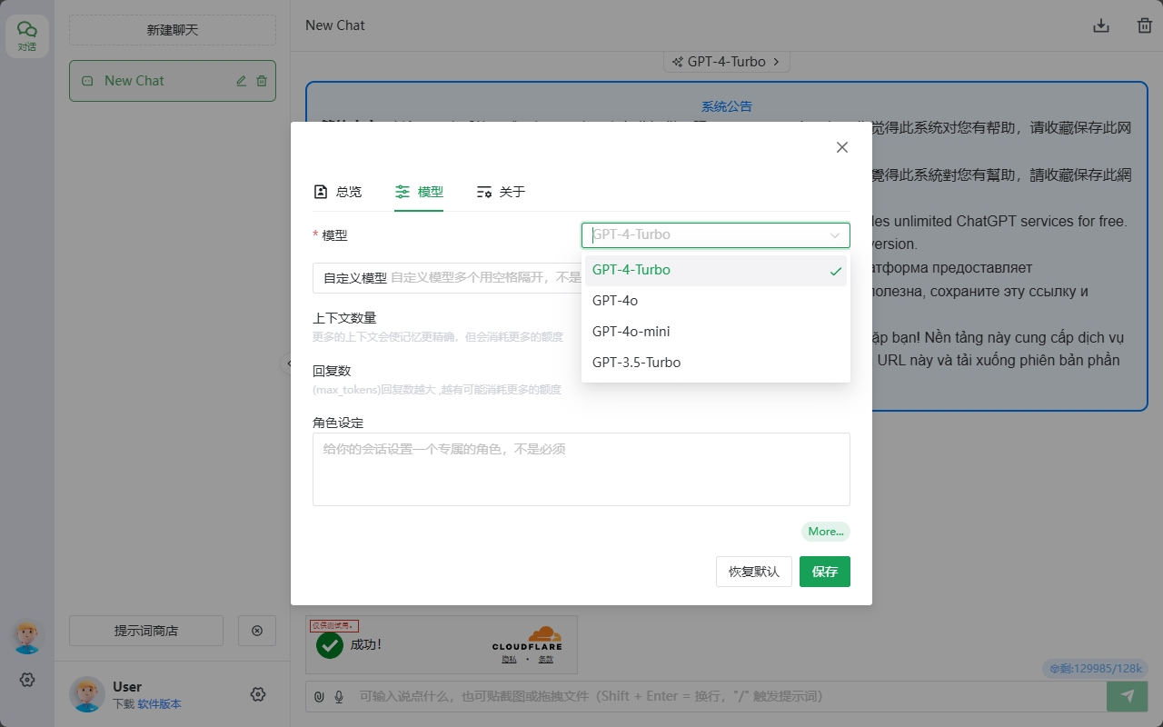This screenshot has width=1163, height=727.
Task: Clear chat with top-right trash icon
Action: pos(1145,25)
